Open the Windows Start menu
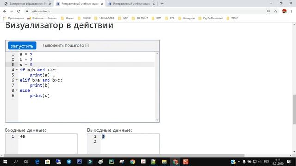The width and height of the screenshot is (296, 166). click(x=5, y=162)
